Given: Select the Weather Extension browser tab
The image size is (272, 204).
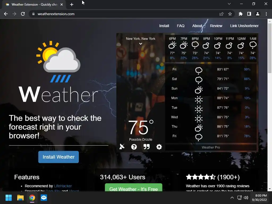Looking at the screenshot, I should [34, 5].
